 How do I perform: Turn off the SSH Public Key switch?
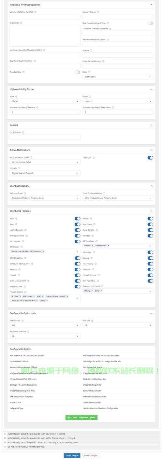pyautogui.click(x=150, y=281)
